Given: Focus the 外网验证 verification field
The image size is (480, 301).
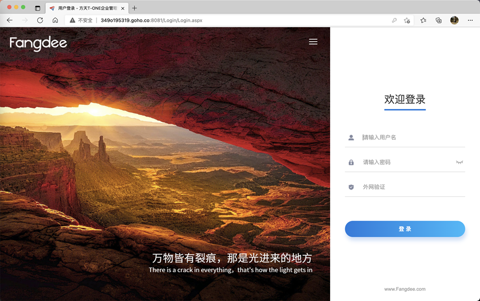Looking at the screenshot, I should coord(405,187).
